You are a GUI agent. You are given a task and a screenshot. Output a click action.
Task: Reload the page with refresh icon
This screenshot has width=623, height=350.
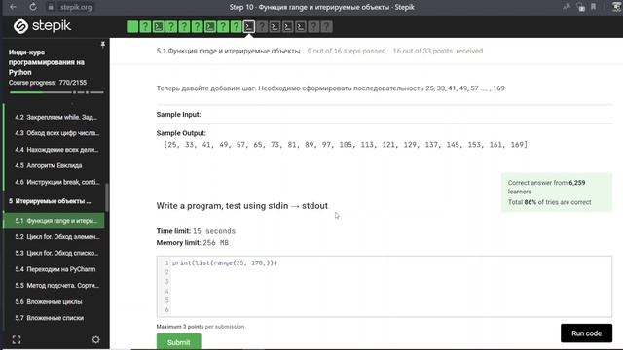33,7
